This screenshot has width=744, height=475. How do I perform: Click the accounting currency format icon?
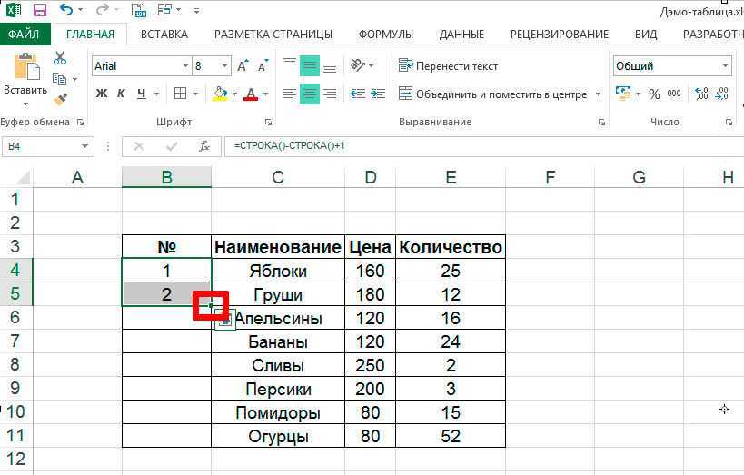(623, 93)
